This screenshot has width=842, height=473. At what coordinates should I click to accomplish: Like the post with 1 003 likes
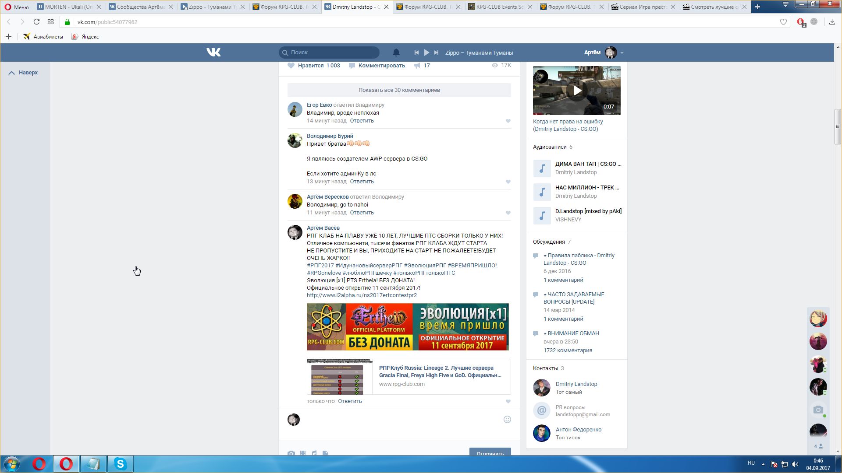point(314,66)
